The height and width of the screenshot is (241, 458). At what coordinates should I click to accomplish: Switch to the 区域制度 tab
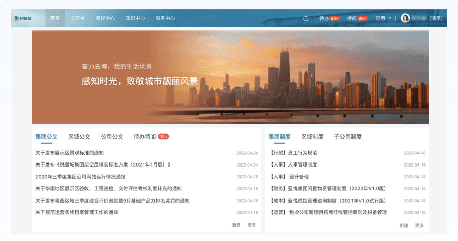click(x=312, y=137)
